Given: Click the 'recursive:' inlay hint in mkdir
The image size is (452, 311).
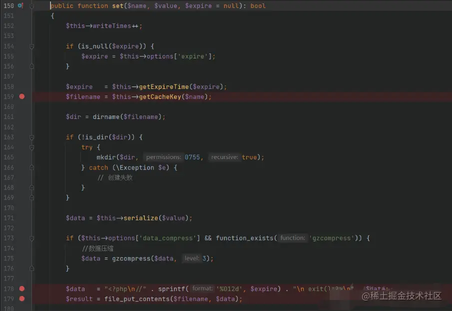Looking at the screenshot, I should 224,157.
